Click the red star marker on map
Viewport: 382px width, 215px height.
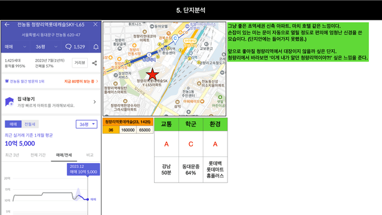pyautogui.click(x=153, y=74)
